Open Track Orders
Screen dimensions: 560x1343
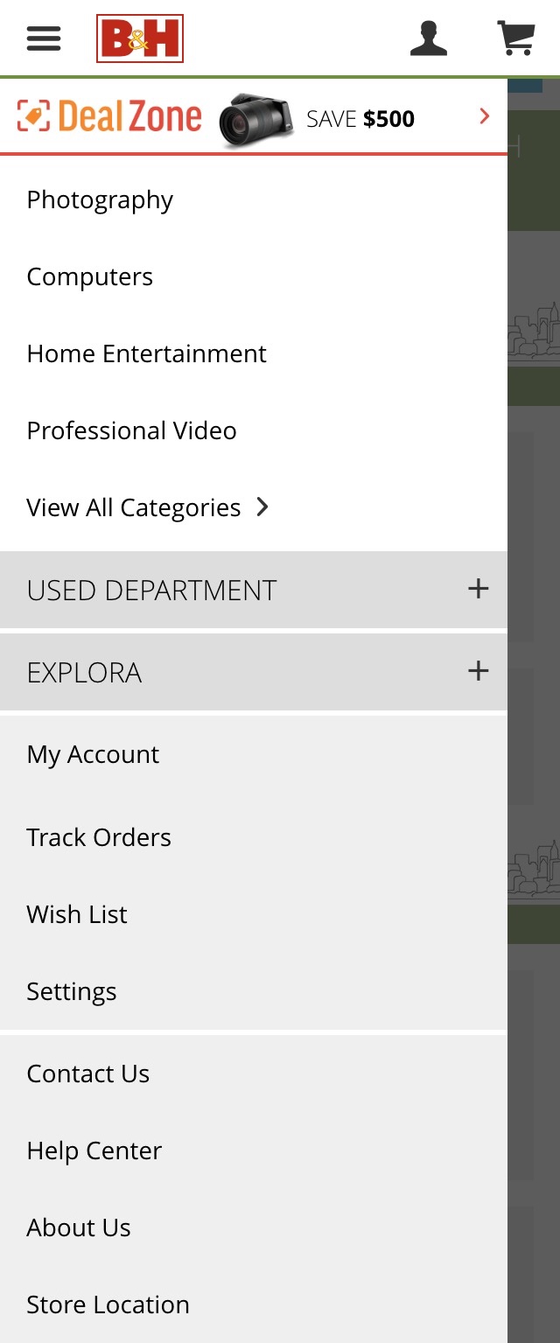pyautogui.click(x=99, y=837)
